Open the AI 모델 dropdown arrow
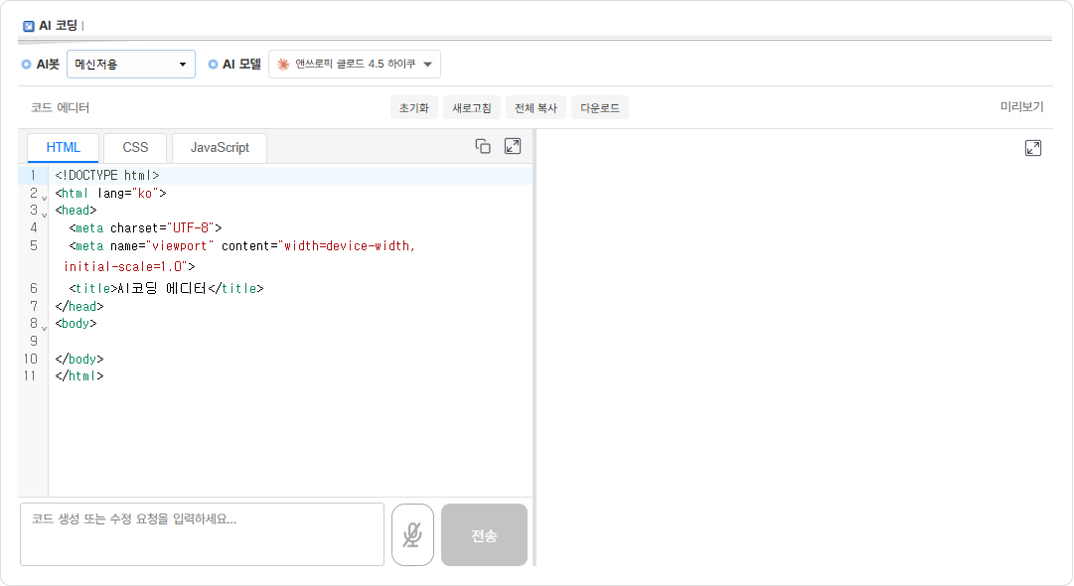Screen dimensions: 1074x586 tap(427, 65)
